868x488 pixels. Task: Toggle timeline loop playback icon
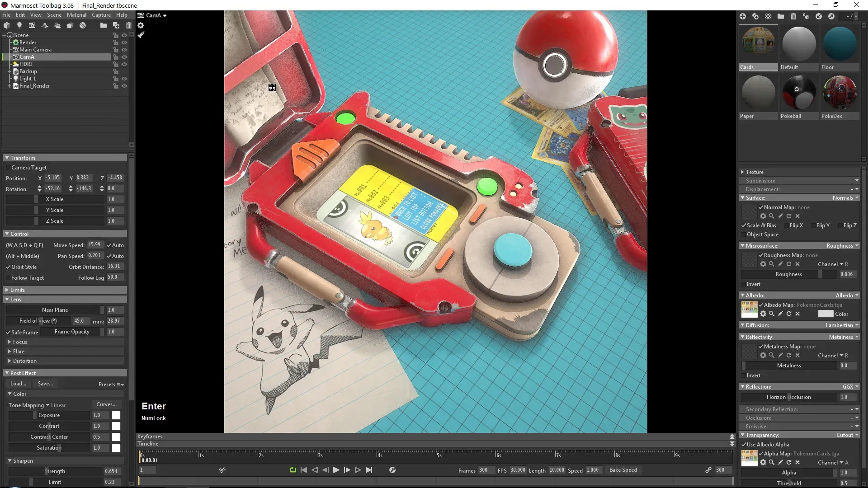click(293, 470)
